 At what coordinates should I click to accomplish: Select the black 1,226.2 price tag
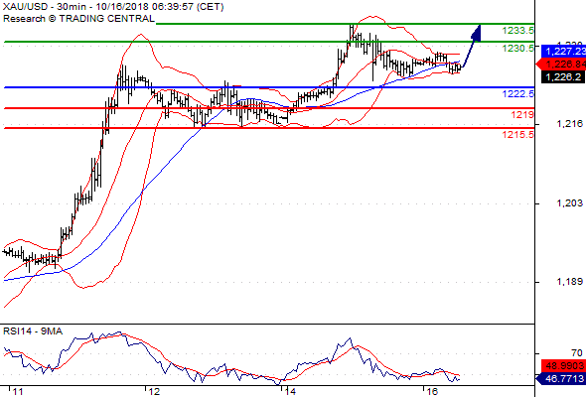[x=563, y=77]
